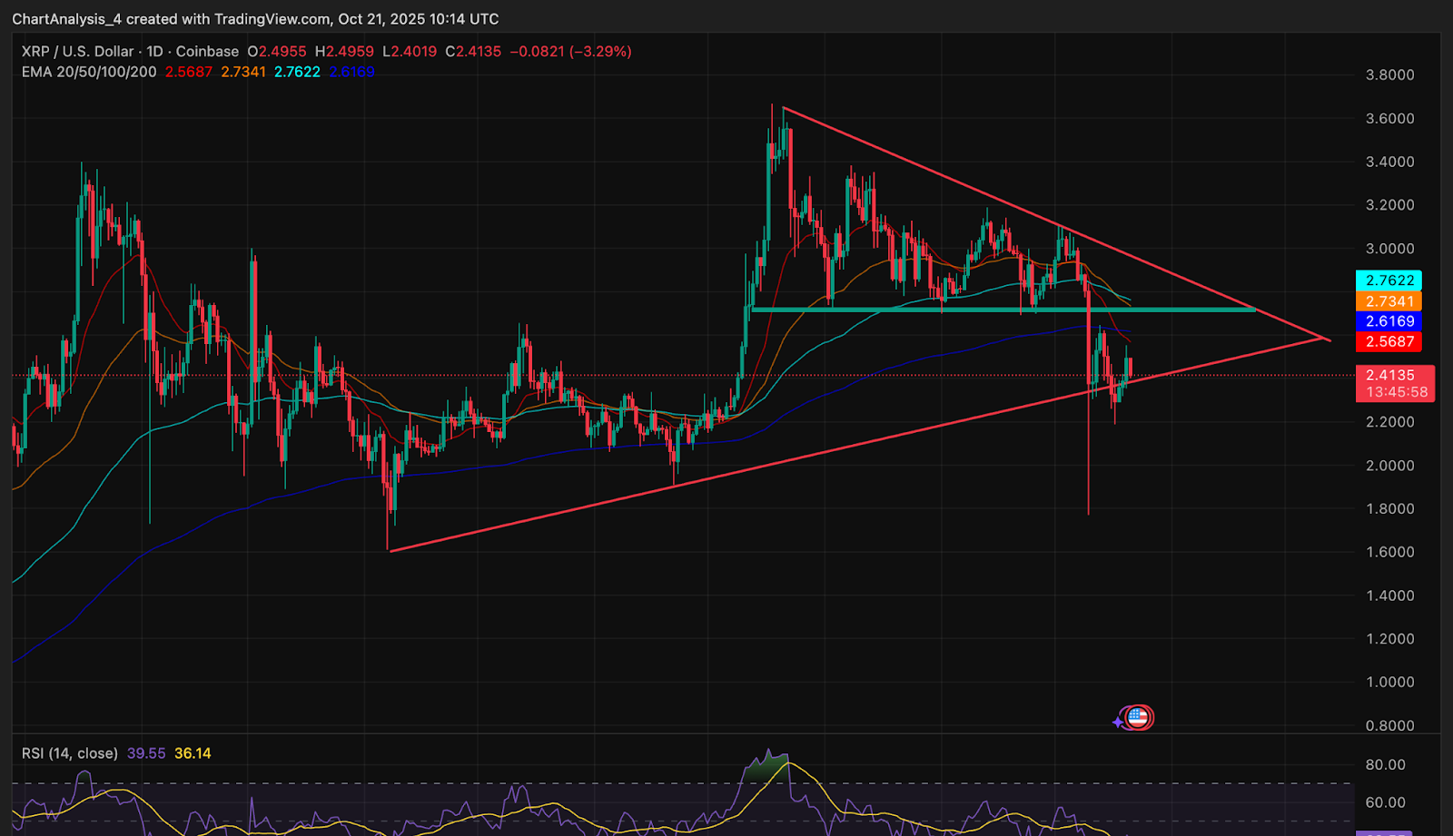Click the −0.0821 (−3.29%) change text
The height and width of the screenshot is (836, 1453).
[x=570, y=52]
